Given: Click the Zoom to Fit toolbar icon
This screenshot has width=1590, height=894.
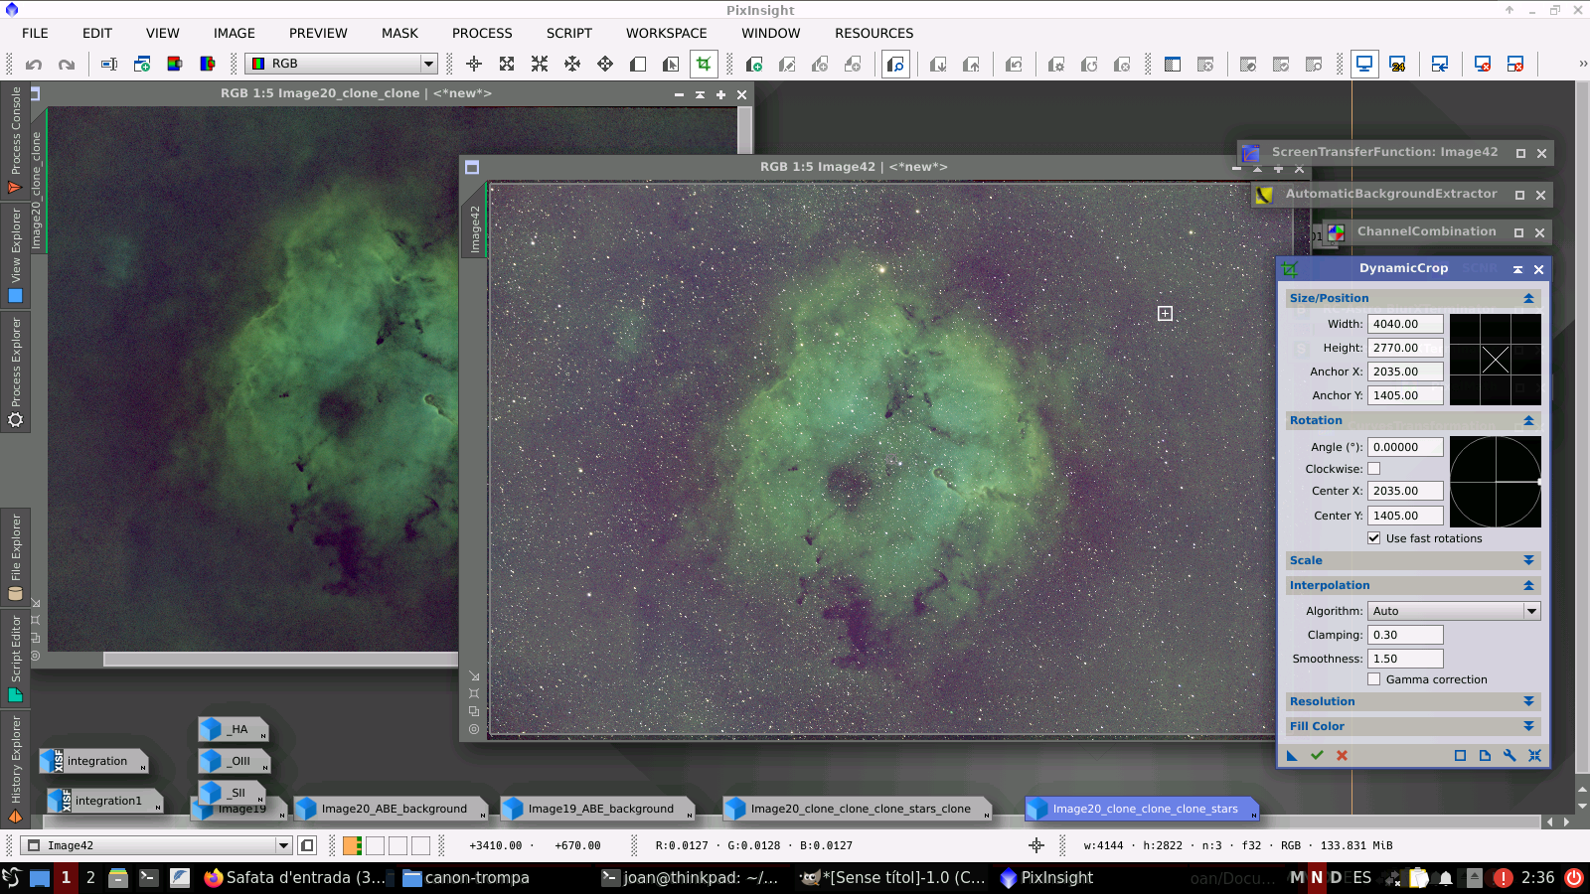Looking at the screenshot, I should coord(507,64).
